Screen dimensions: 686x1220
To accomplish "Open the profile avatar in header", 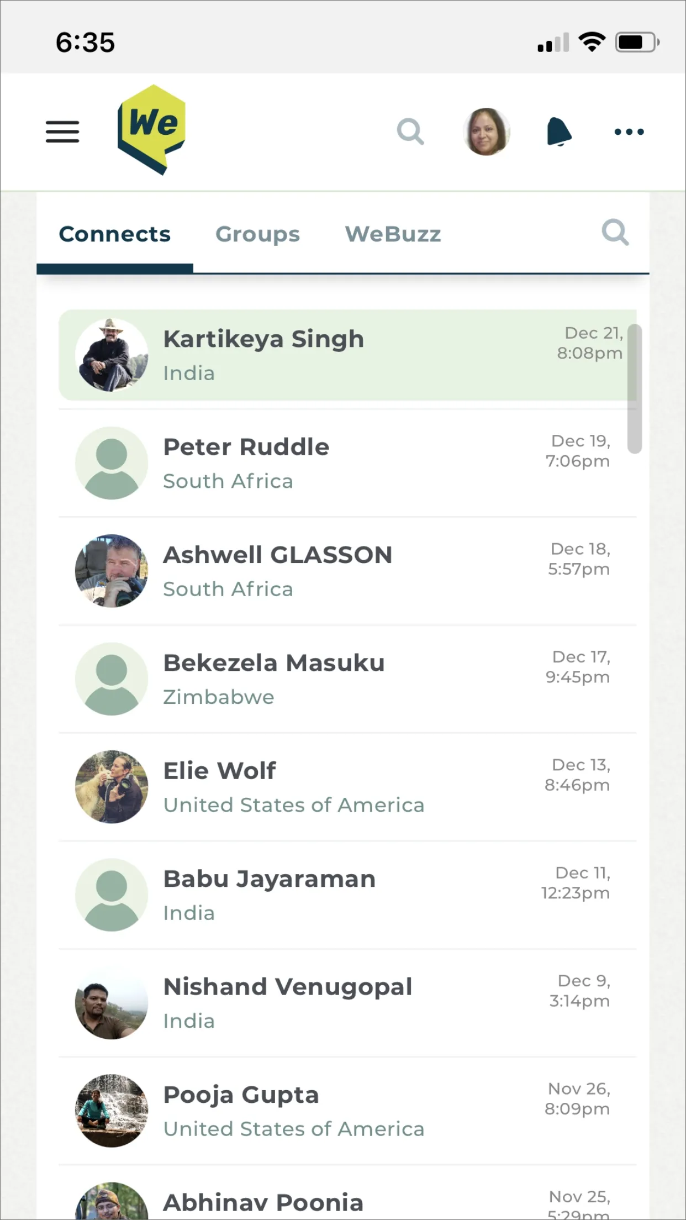I will pyautogui.click(x=486, y=132).
